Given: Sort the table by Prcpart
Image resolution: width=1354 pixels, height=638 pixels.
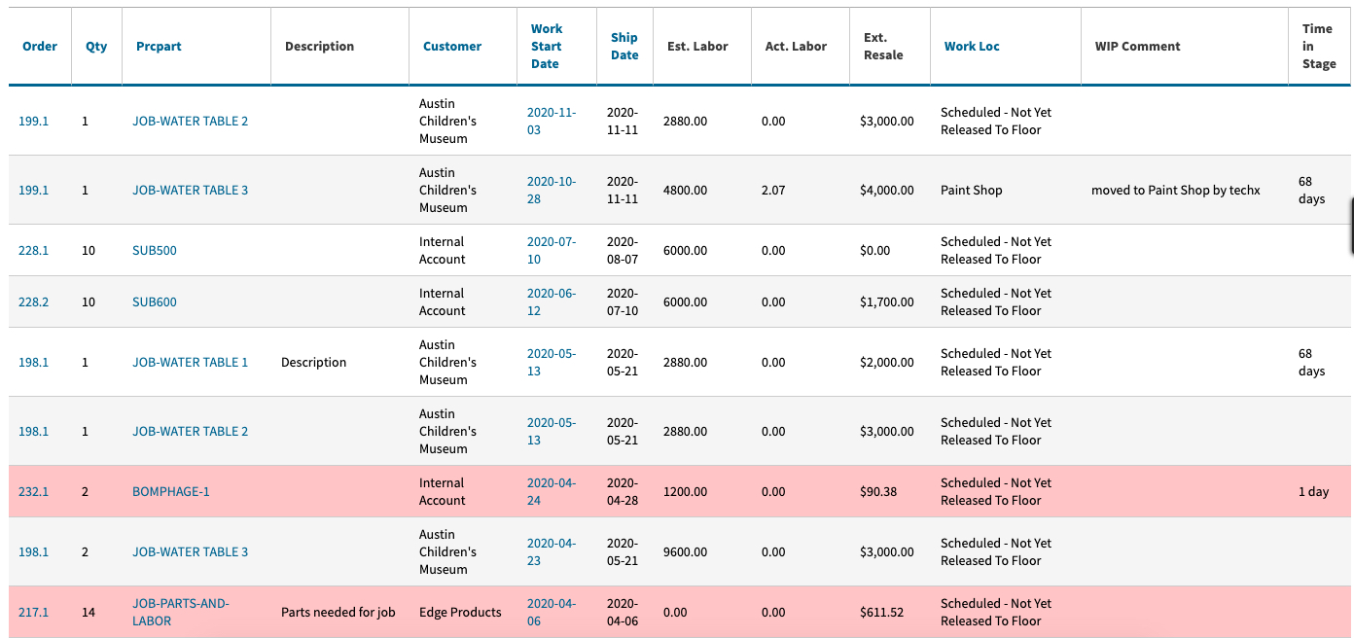Looking at the screenshot, I should [159, 45].
